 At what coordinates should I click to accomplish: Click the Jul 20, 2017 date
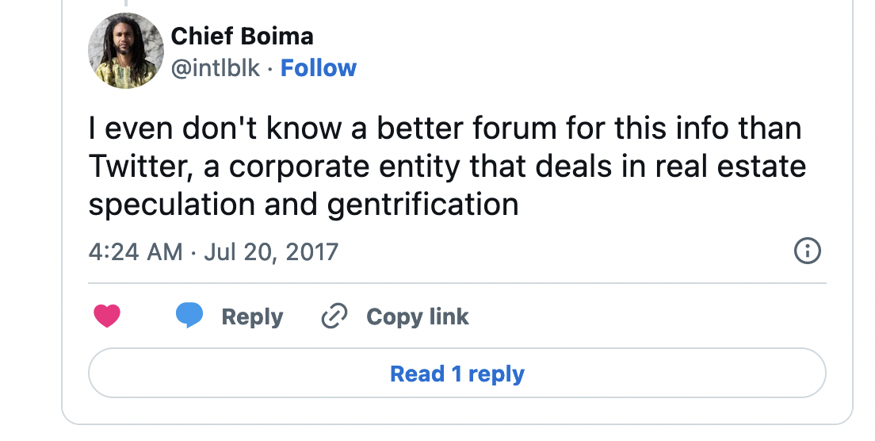pos(271,252)
